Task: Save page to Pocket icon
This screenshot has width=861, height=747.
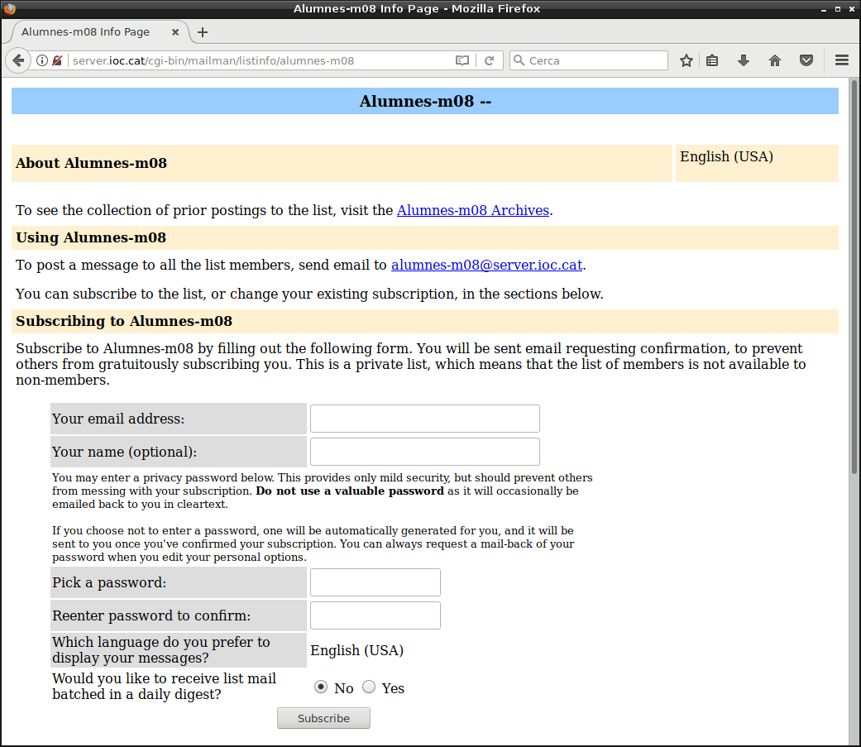Action: point(806,60)
